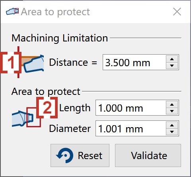The height and width of the screenshot is (177, 191).
Task: Decrease Distance value with down arrow
Action: coord(172,65)
